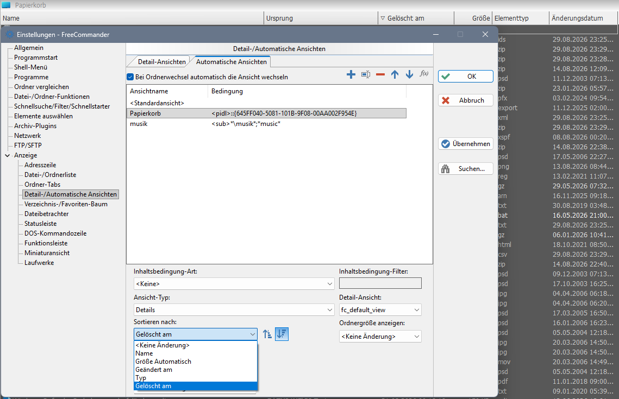Screen dimensions: 619x399
Task: Set descending sort order icon
Action: point(282,334)
